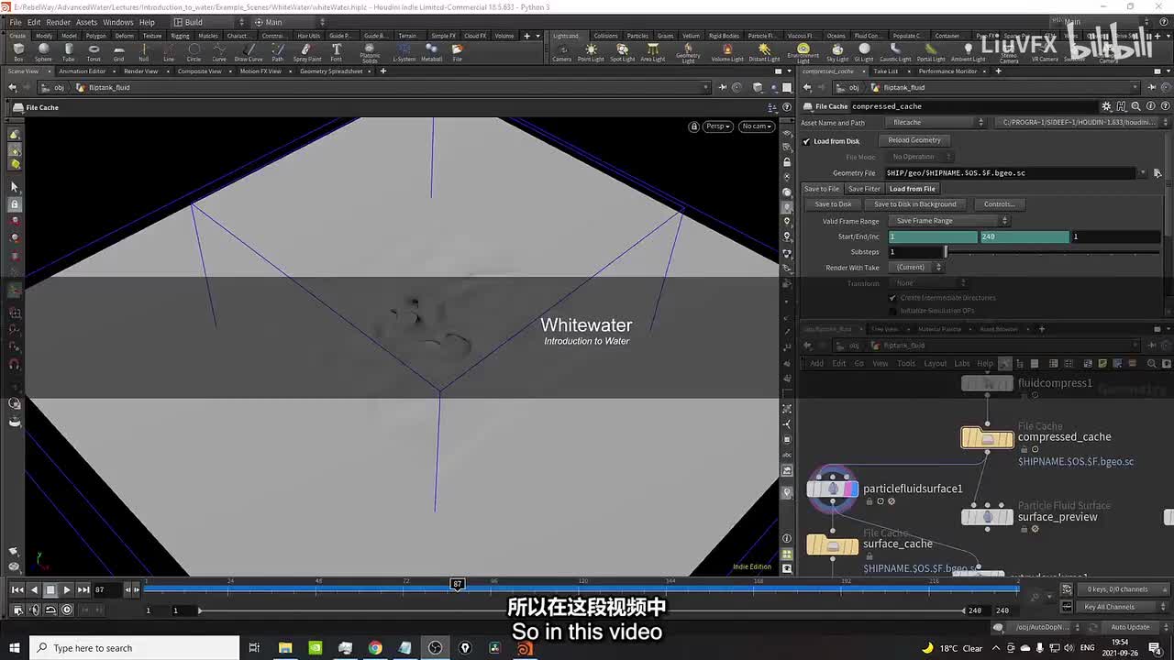Add a Portal Light from the shelf
This screenshot has width=1174, height=660.
[x=931, y=52]
